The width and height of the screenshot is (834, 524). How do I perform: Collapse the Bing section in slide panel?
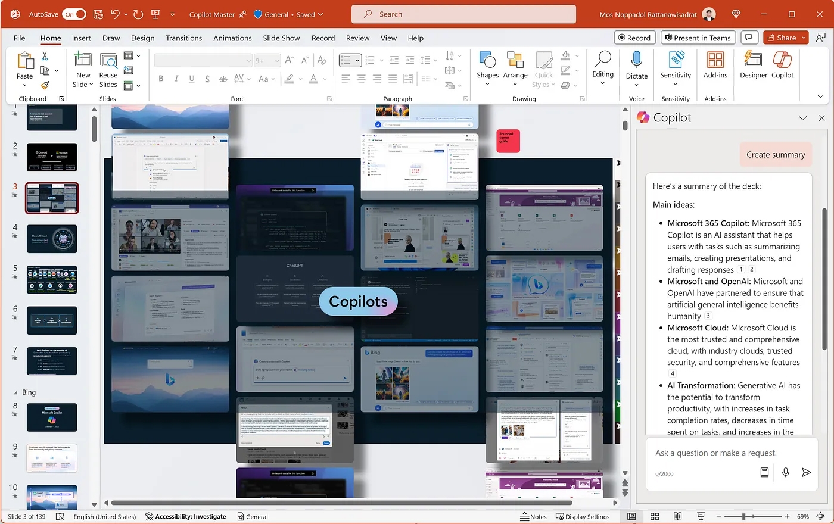pyautogui.click(x=15, y=392)
